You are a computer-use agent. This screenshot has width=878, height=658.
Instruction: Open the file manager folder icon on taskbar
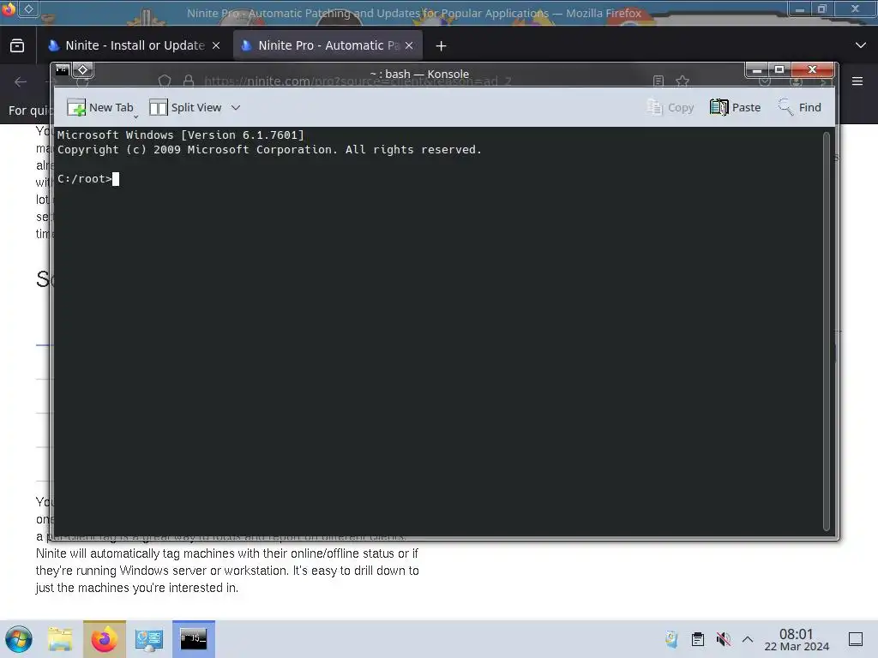61,639
